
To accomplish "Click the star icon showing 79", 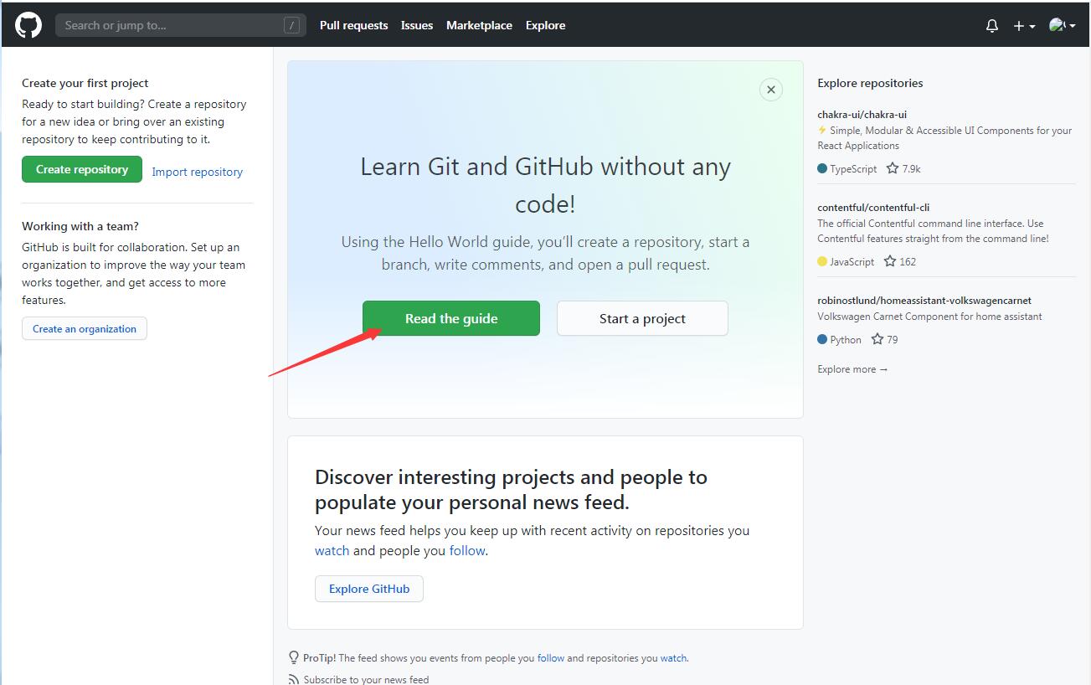I will click(877, 339).
